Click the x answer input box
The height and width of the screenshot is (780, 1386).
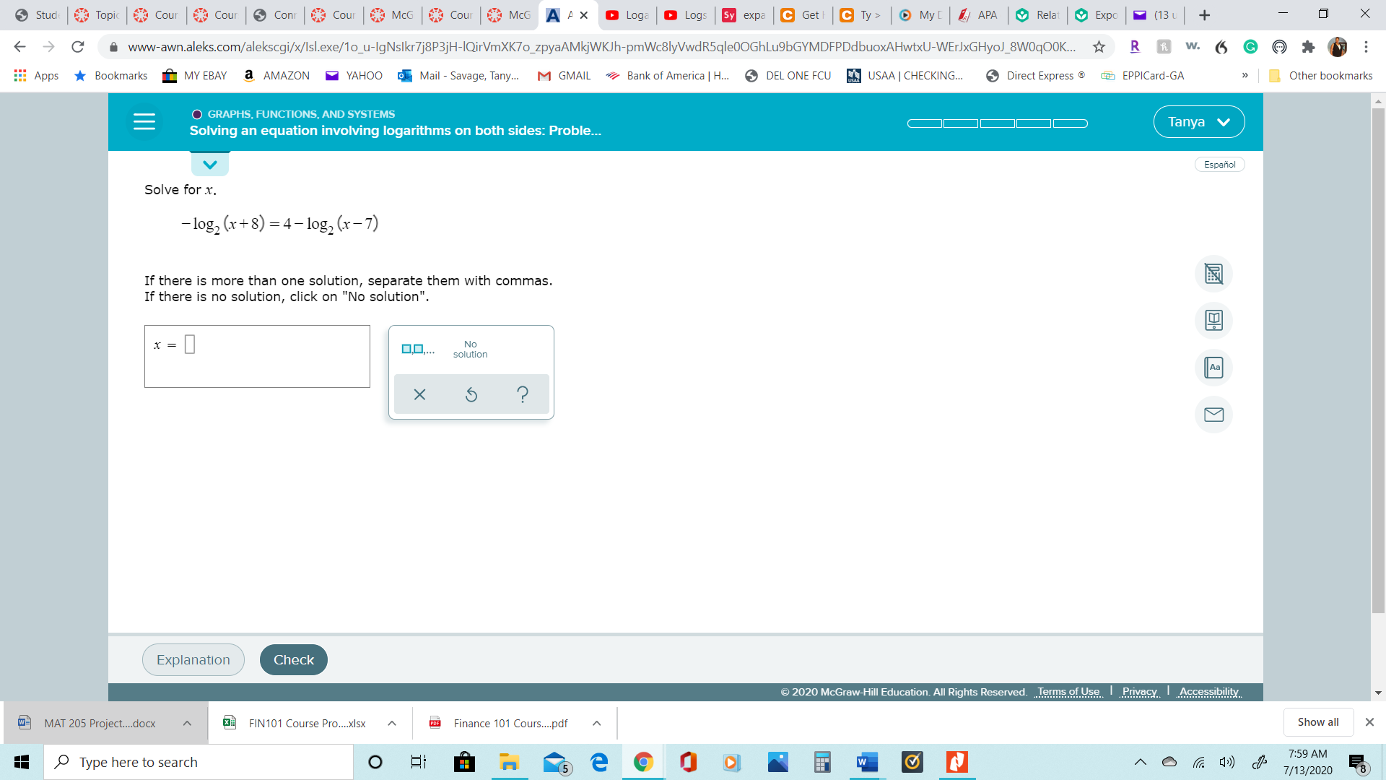pos(190,344)
